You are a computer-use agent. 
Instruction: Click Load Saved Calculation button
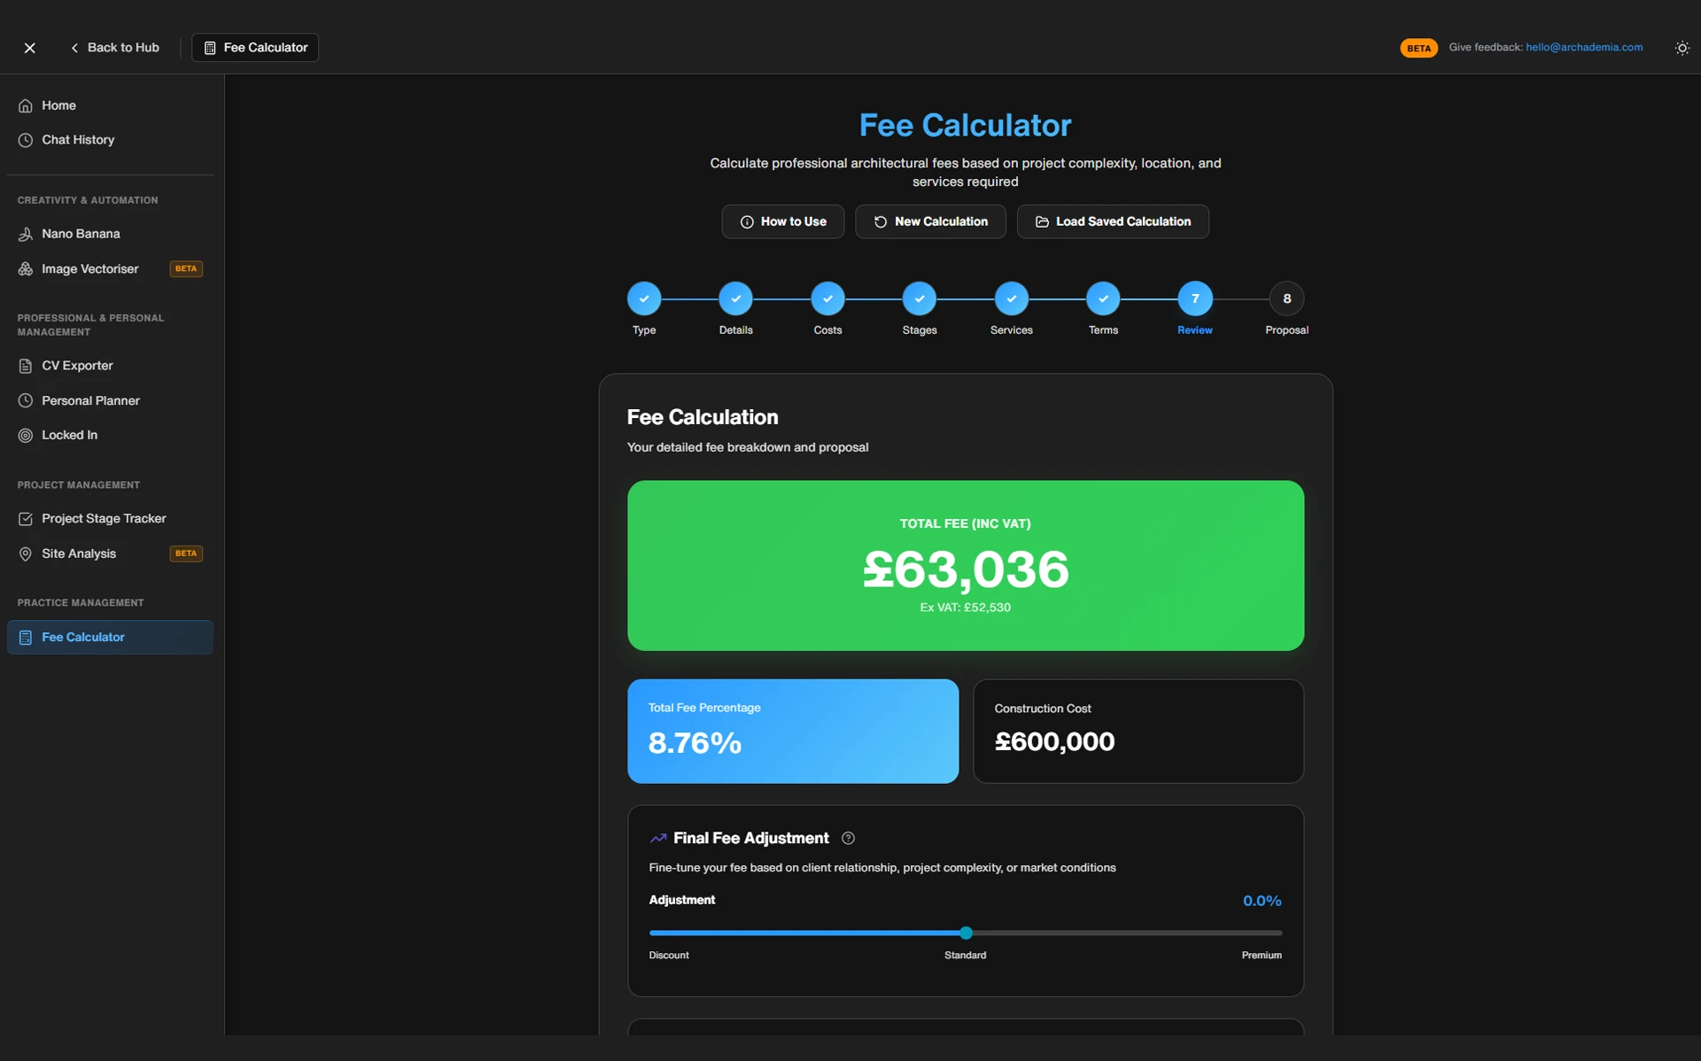tap(1113, 221)
